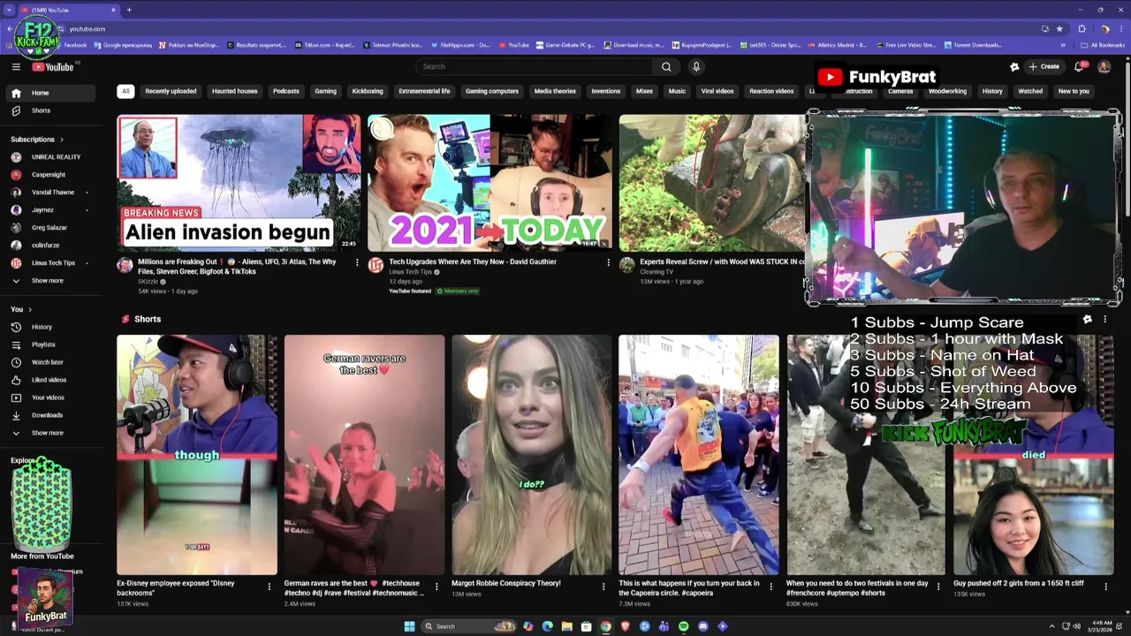Image resolution: width=1131 pixels, height=636 pixels.
Task: Open options for Ex-Disney employee short
Action: click(x=269, y=586)
